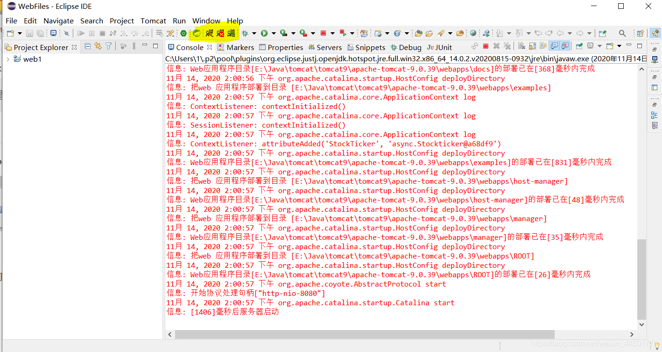
Task: Click the Debug bug icon in main toolbar
Action: tap(244, 33)
